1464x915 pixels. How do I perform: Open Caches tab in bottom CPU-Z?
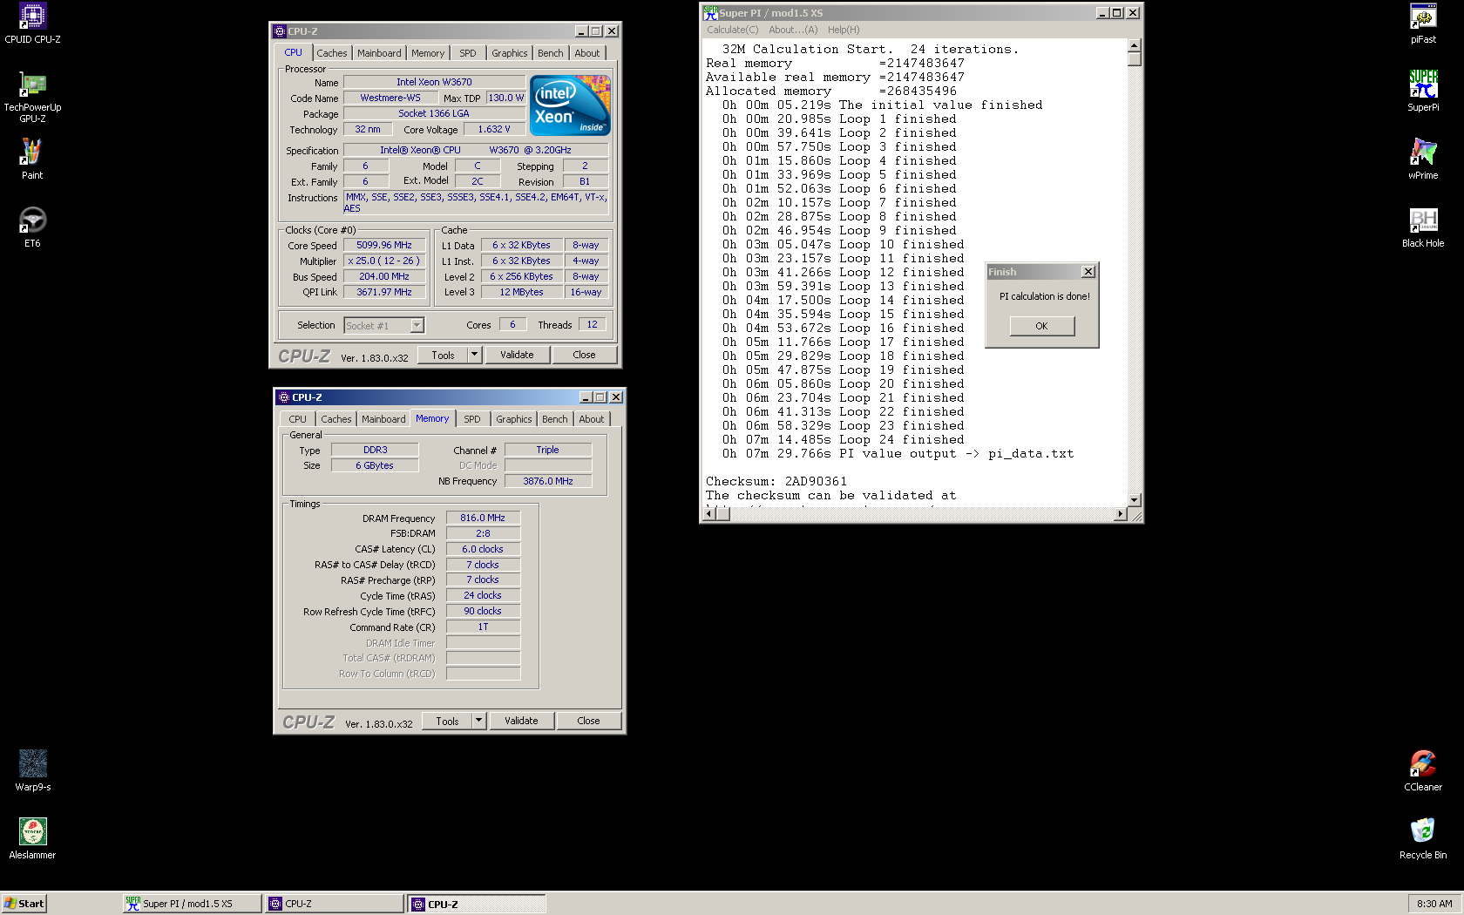click(x=335, y=419)
